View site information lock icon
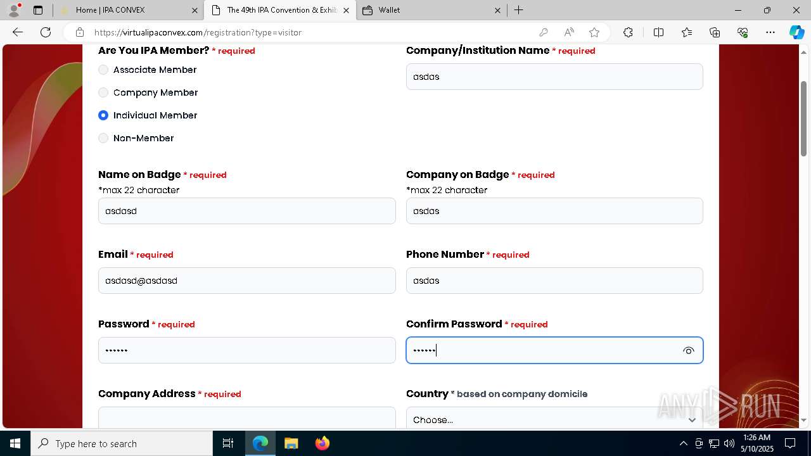This screenshot has height=456, width=811. 79,32
